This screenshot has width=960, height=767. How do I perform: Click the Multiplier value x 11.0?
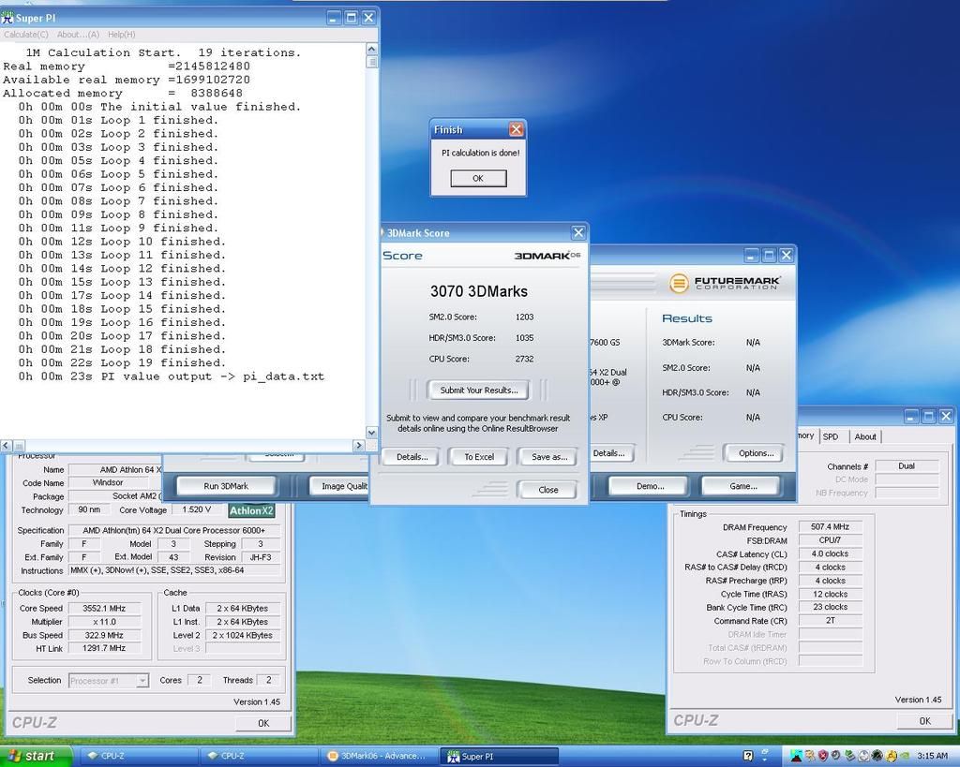tap(104, 622)
